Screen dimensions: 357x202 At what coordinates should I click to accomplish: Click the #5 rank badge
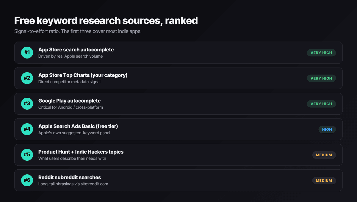coord(27,155)
